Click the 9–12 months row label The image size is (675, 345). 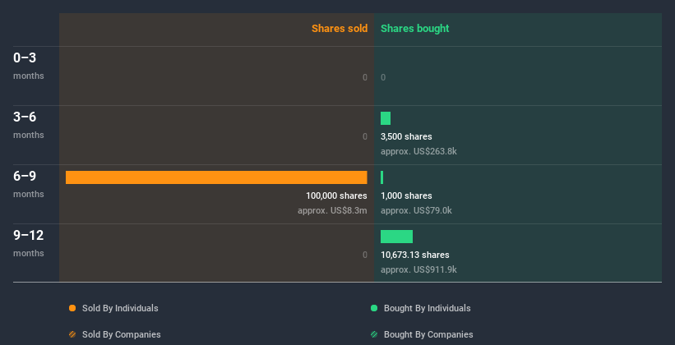(29, 243)
